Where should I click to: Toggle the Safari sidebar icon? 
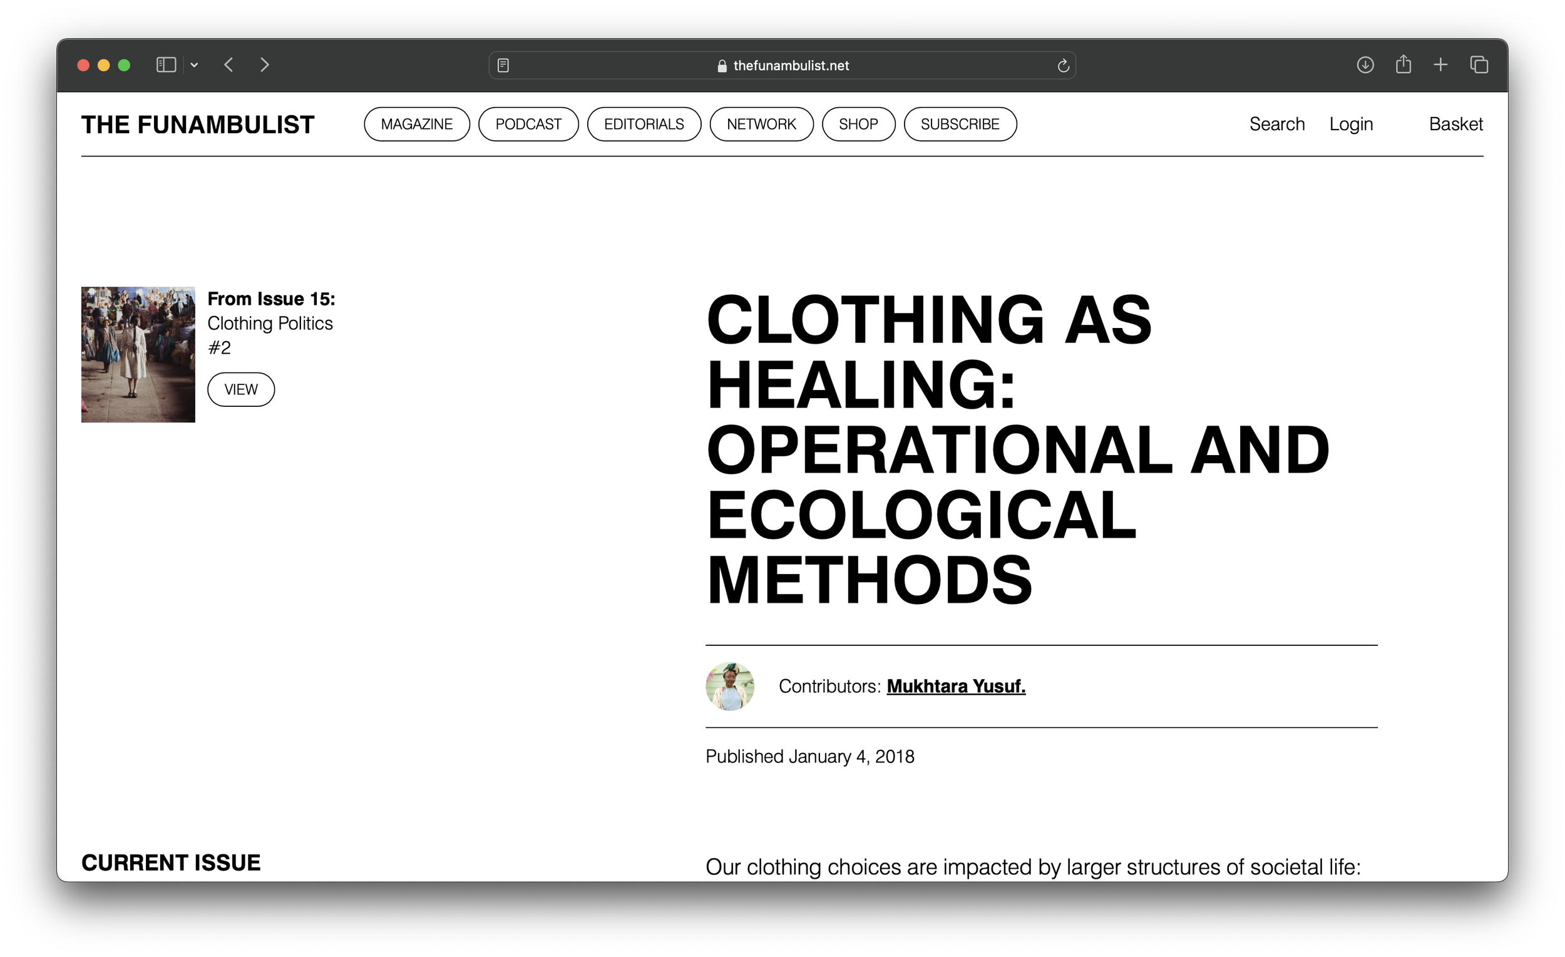coord(166,64)
